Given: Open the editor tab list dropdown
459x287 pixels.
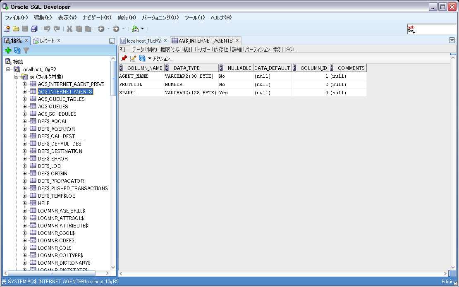Looking at the screenshot, I should tap(452, 40).
